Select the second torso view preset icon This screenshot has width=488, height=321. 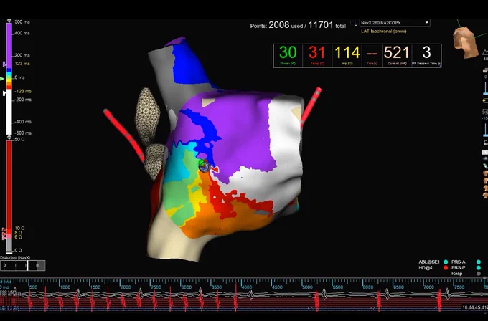click(x=486, y=181)
